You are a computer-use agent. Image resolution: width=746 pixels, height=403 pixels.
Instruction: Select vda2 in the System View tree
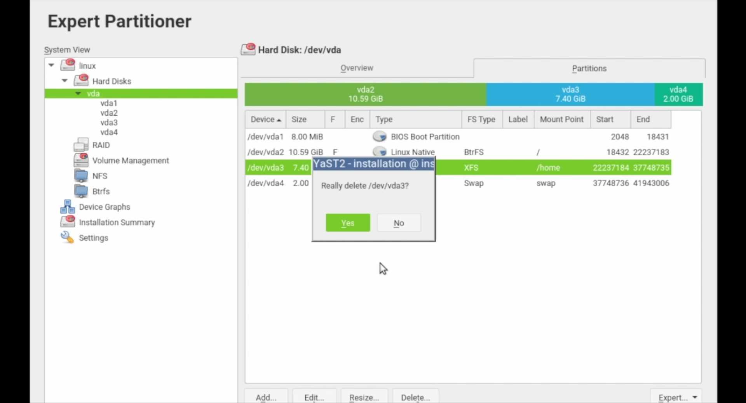[109, 113]
